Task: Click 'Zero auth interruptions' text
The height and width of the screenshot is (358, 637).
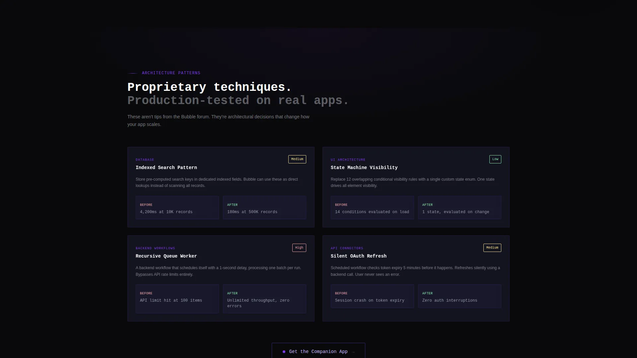Action: coord(450,301)
